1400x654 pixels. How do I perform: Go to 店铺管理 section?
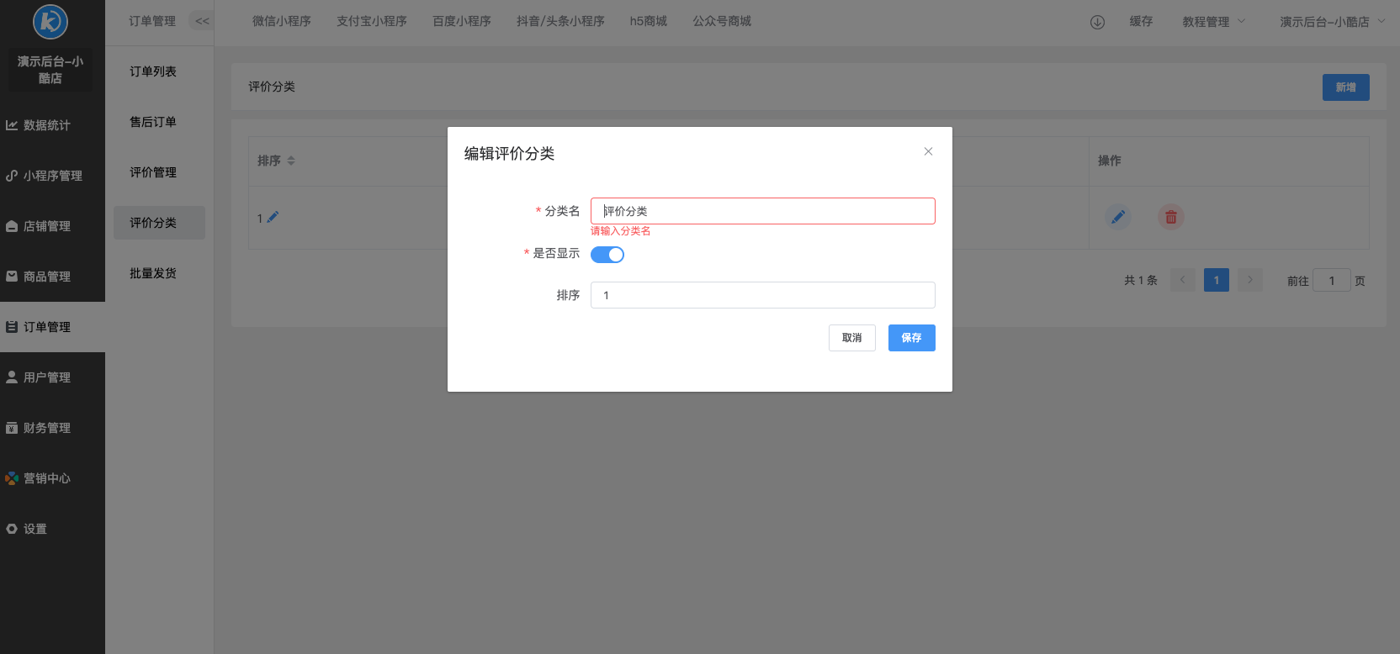(x=52, y=226)
